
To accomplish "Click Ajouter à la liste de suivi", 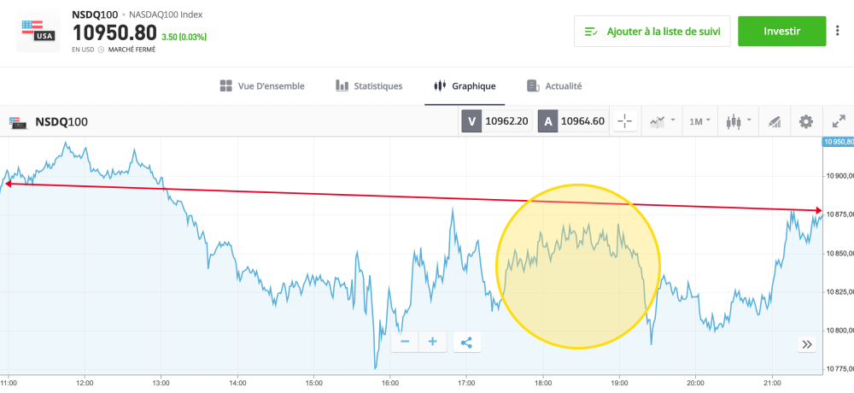I will point(652,32).
